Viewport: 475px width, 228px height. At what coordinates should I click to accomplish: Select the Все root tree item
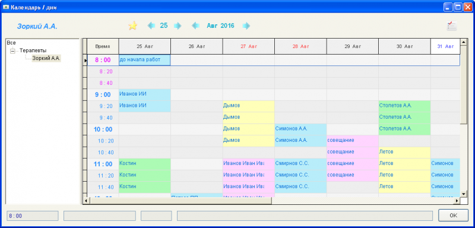tap(11, 43)
